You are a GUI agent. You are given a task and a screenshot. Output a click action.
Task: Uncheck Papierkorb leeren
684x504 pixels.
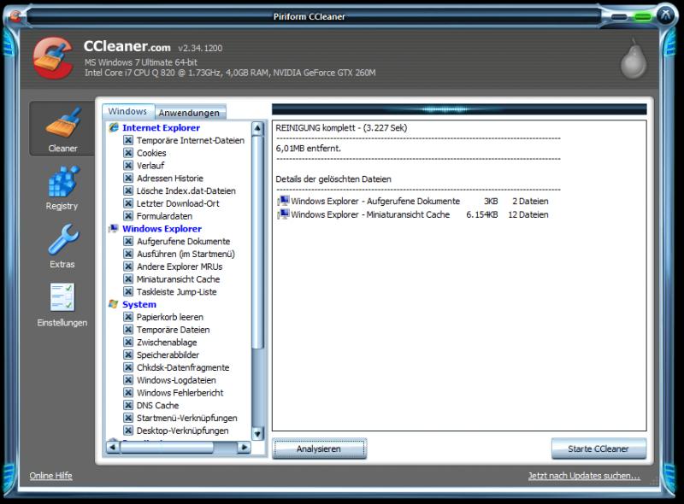127,317
